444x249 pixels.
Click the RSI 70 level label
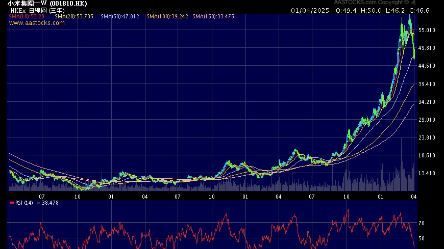pyautogui.click(x=422, y=223)
